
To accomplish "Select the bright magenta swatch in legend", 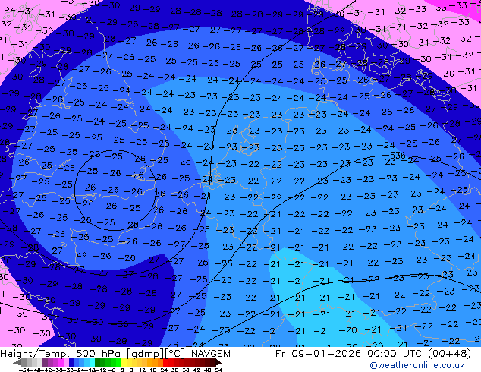I will [61, 362].
